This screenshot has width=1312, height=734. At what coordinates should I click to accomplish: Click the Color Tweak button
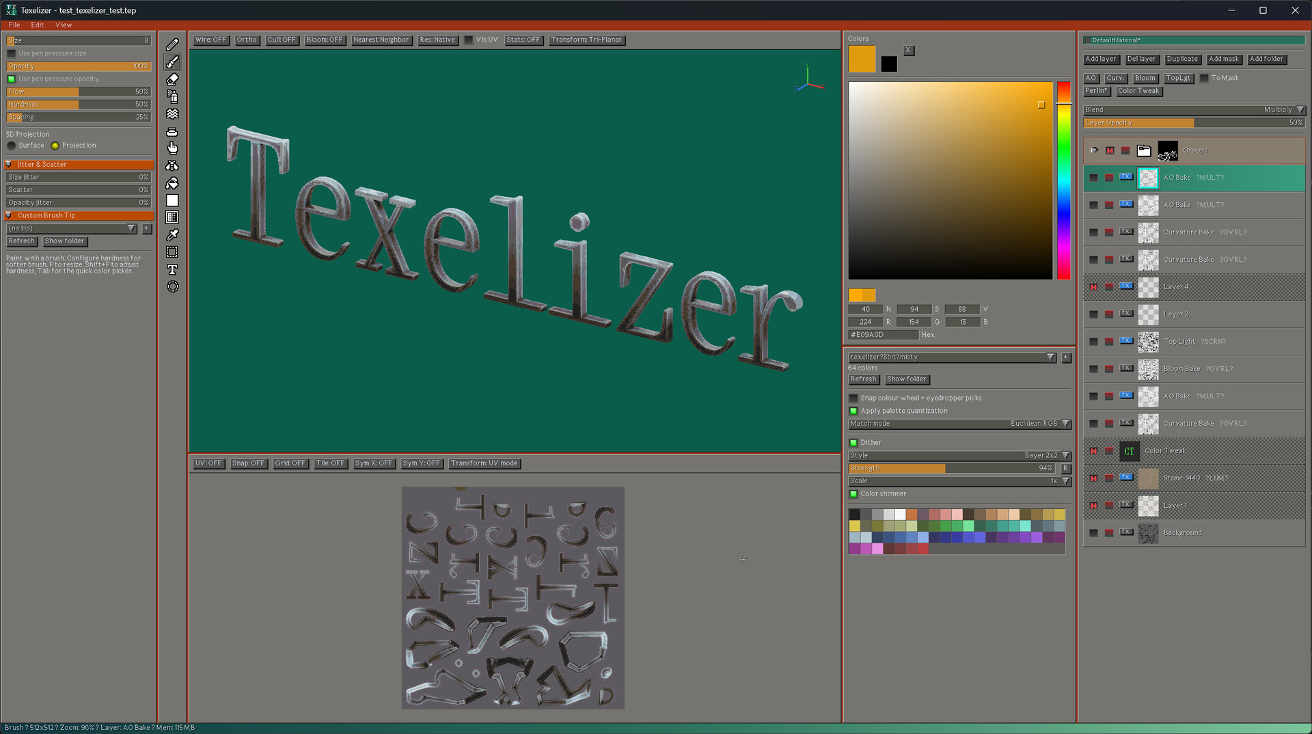coord(1138,91)
